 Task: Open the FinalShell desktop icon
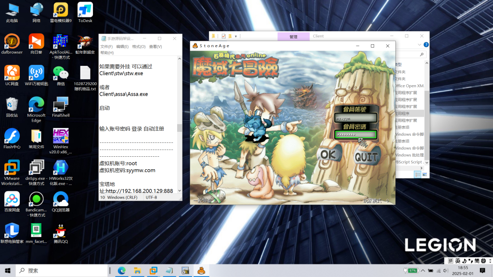pyautogui.click(x=61, y=107)
